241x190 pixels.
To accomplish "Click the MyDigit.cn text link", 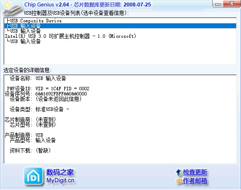I will [60, 180].
